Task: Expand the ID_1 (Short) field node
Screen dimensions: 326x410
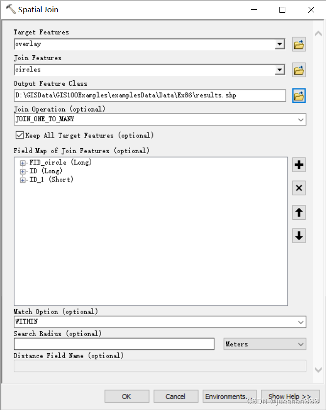Action: pos(23,180)
